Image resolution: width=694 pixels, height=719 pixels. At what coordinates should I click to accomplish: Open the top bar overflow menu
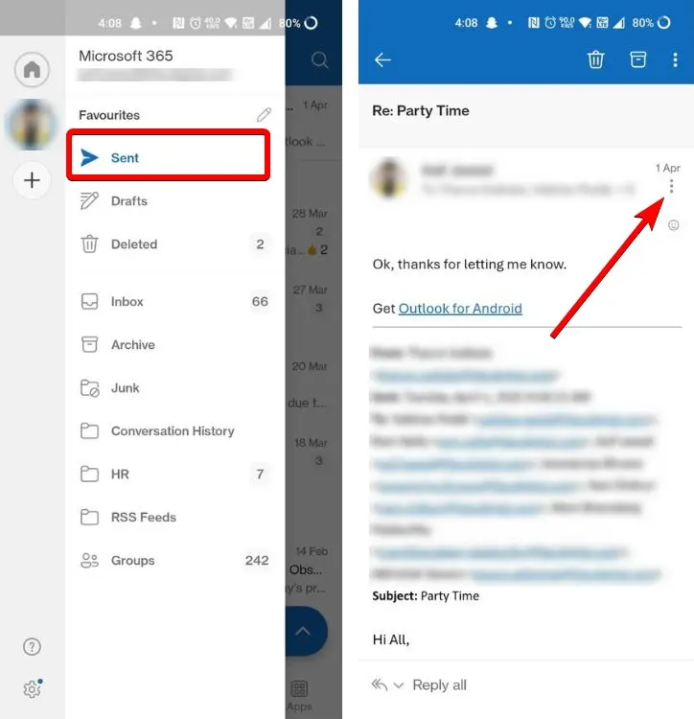[x=675, y=59]
